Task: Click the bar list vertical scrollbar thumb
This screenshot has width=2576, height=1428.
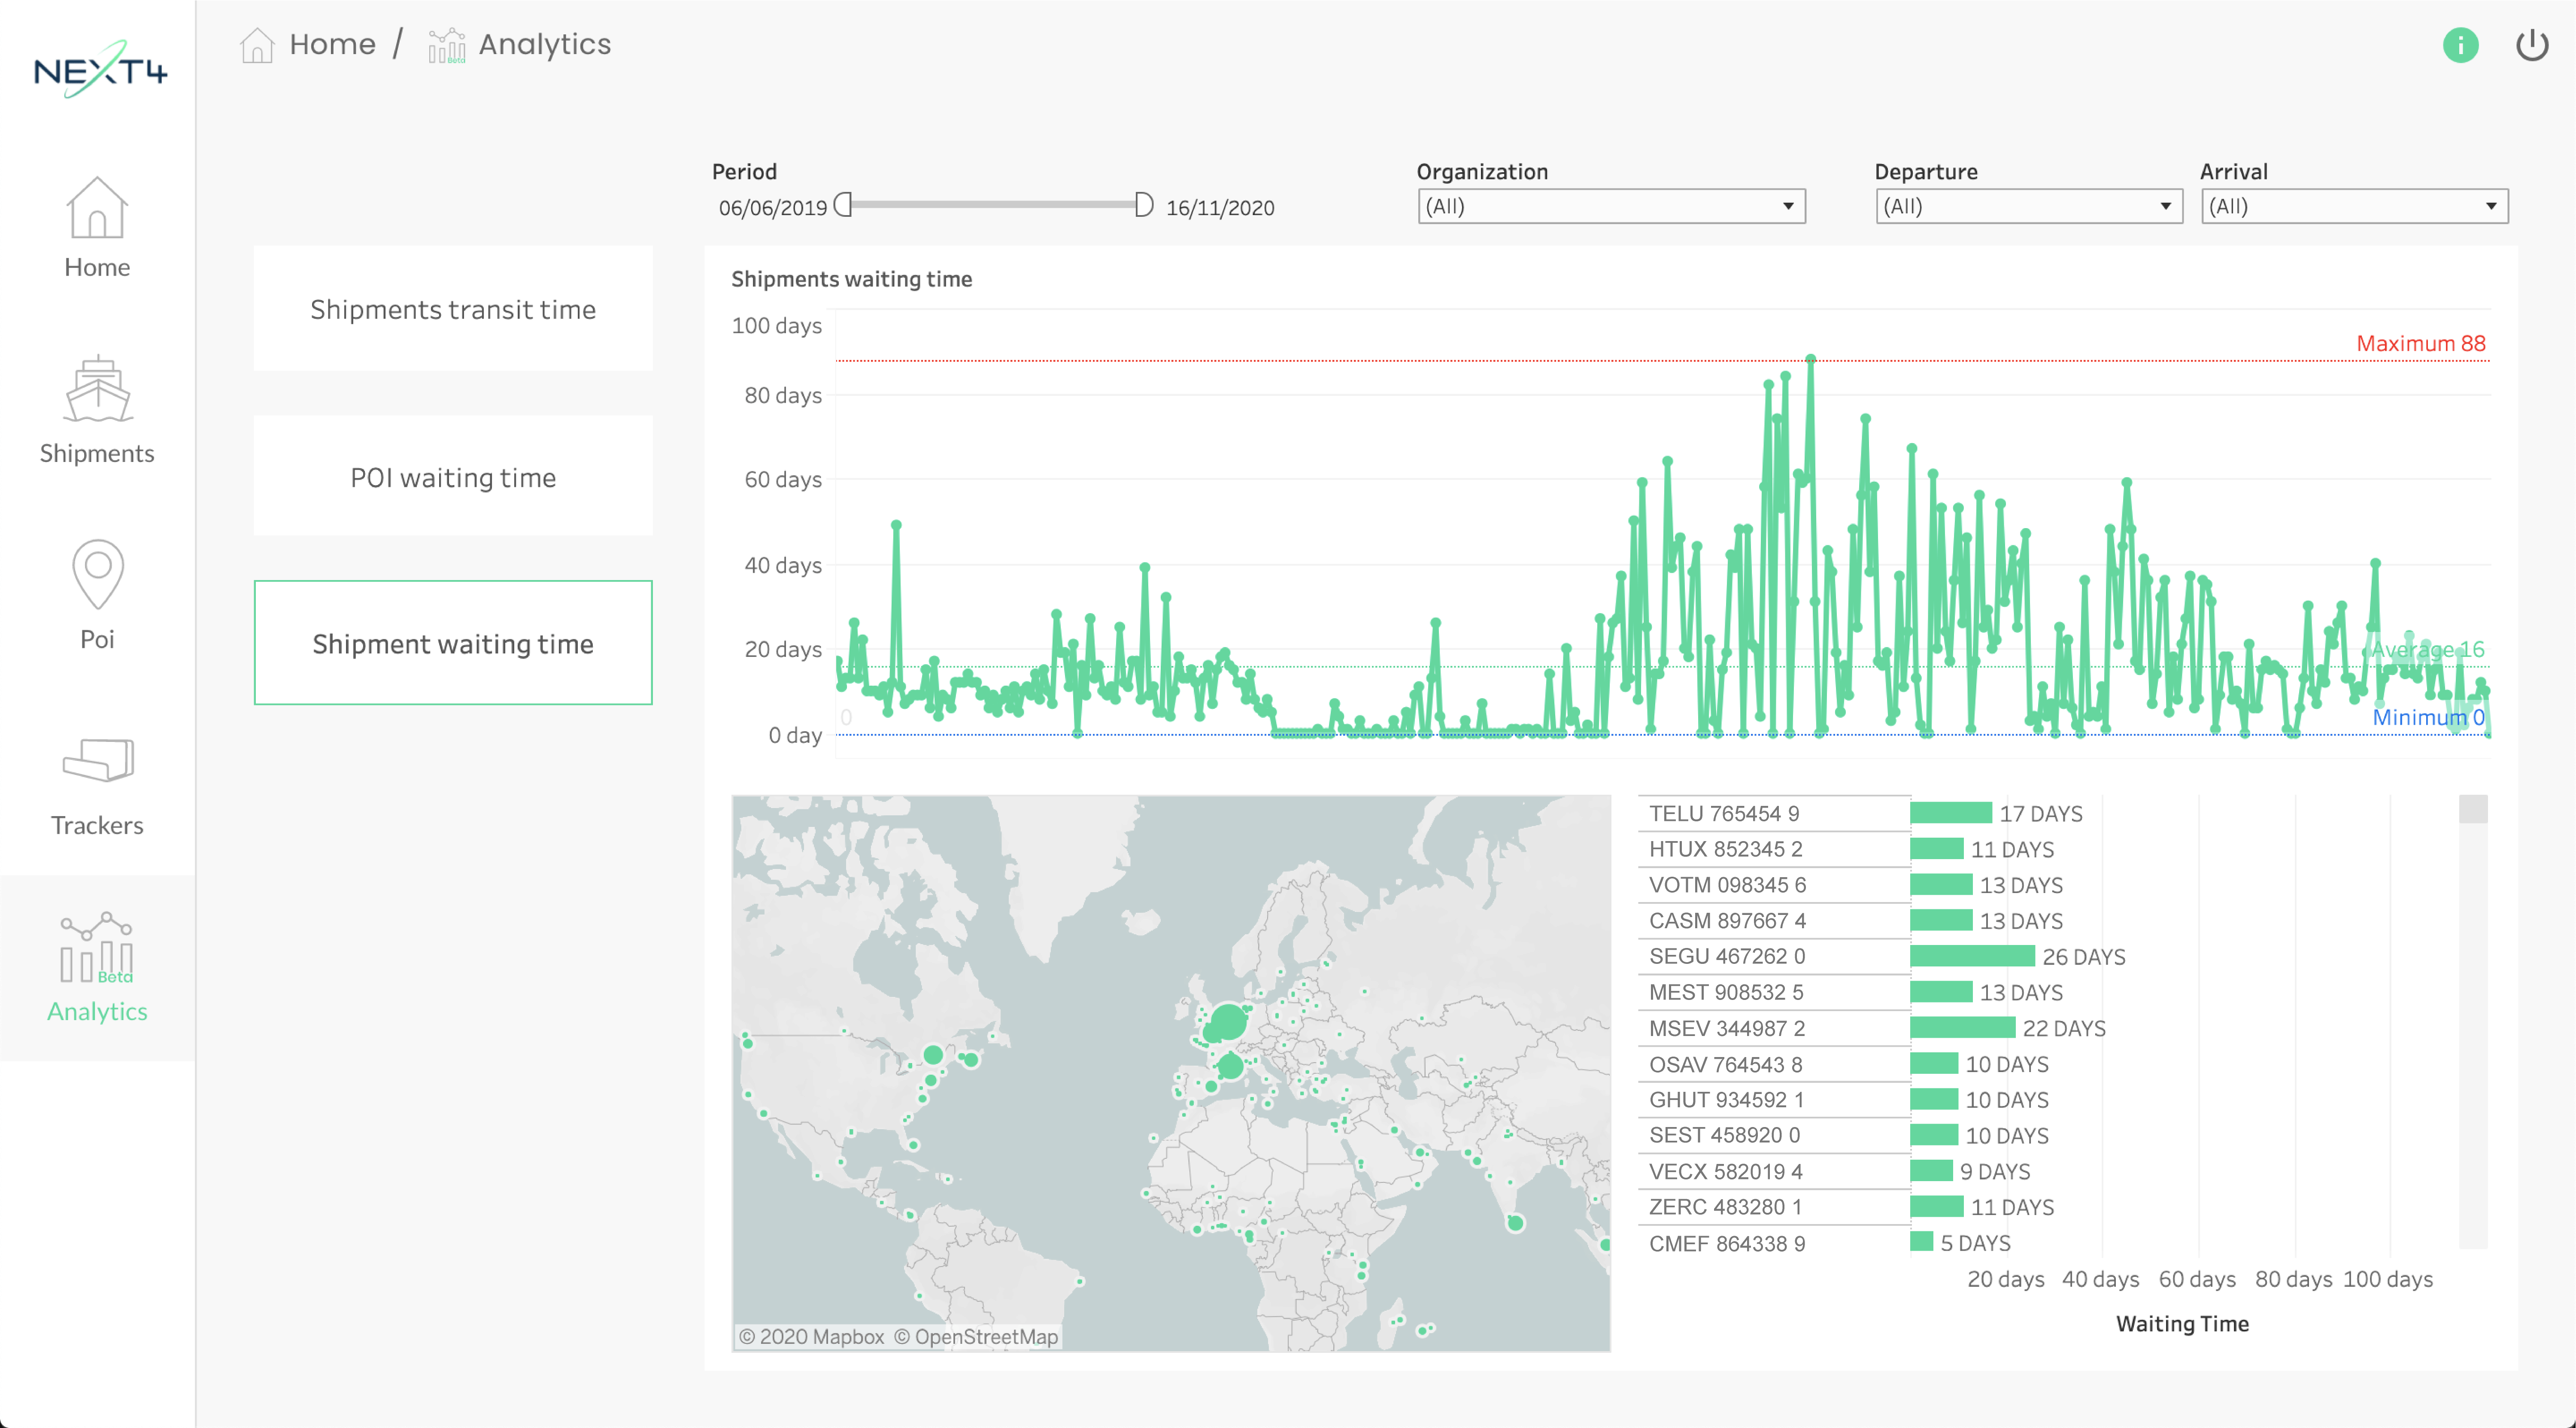Action: click(x=2472, y=809)
